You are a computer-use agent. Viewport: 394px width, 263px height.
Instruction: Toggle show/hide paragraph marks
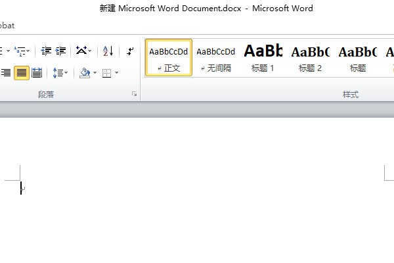(x=131, y=51)
